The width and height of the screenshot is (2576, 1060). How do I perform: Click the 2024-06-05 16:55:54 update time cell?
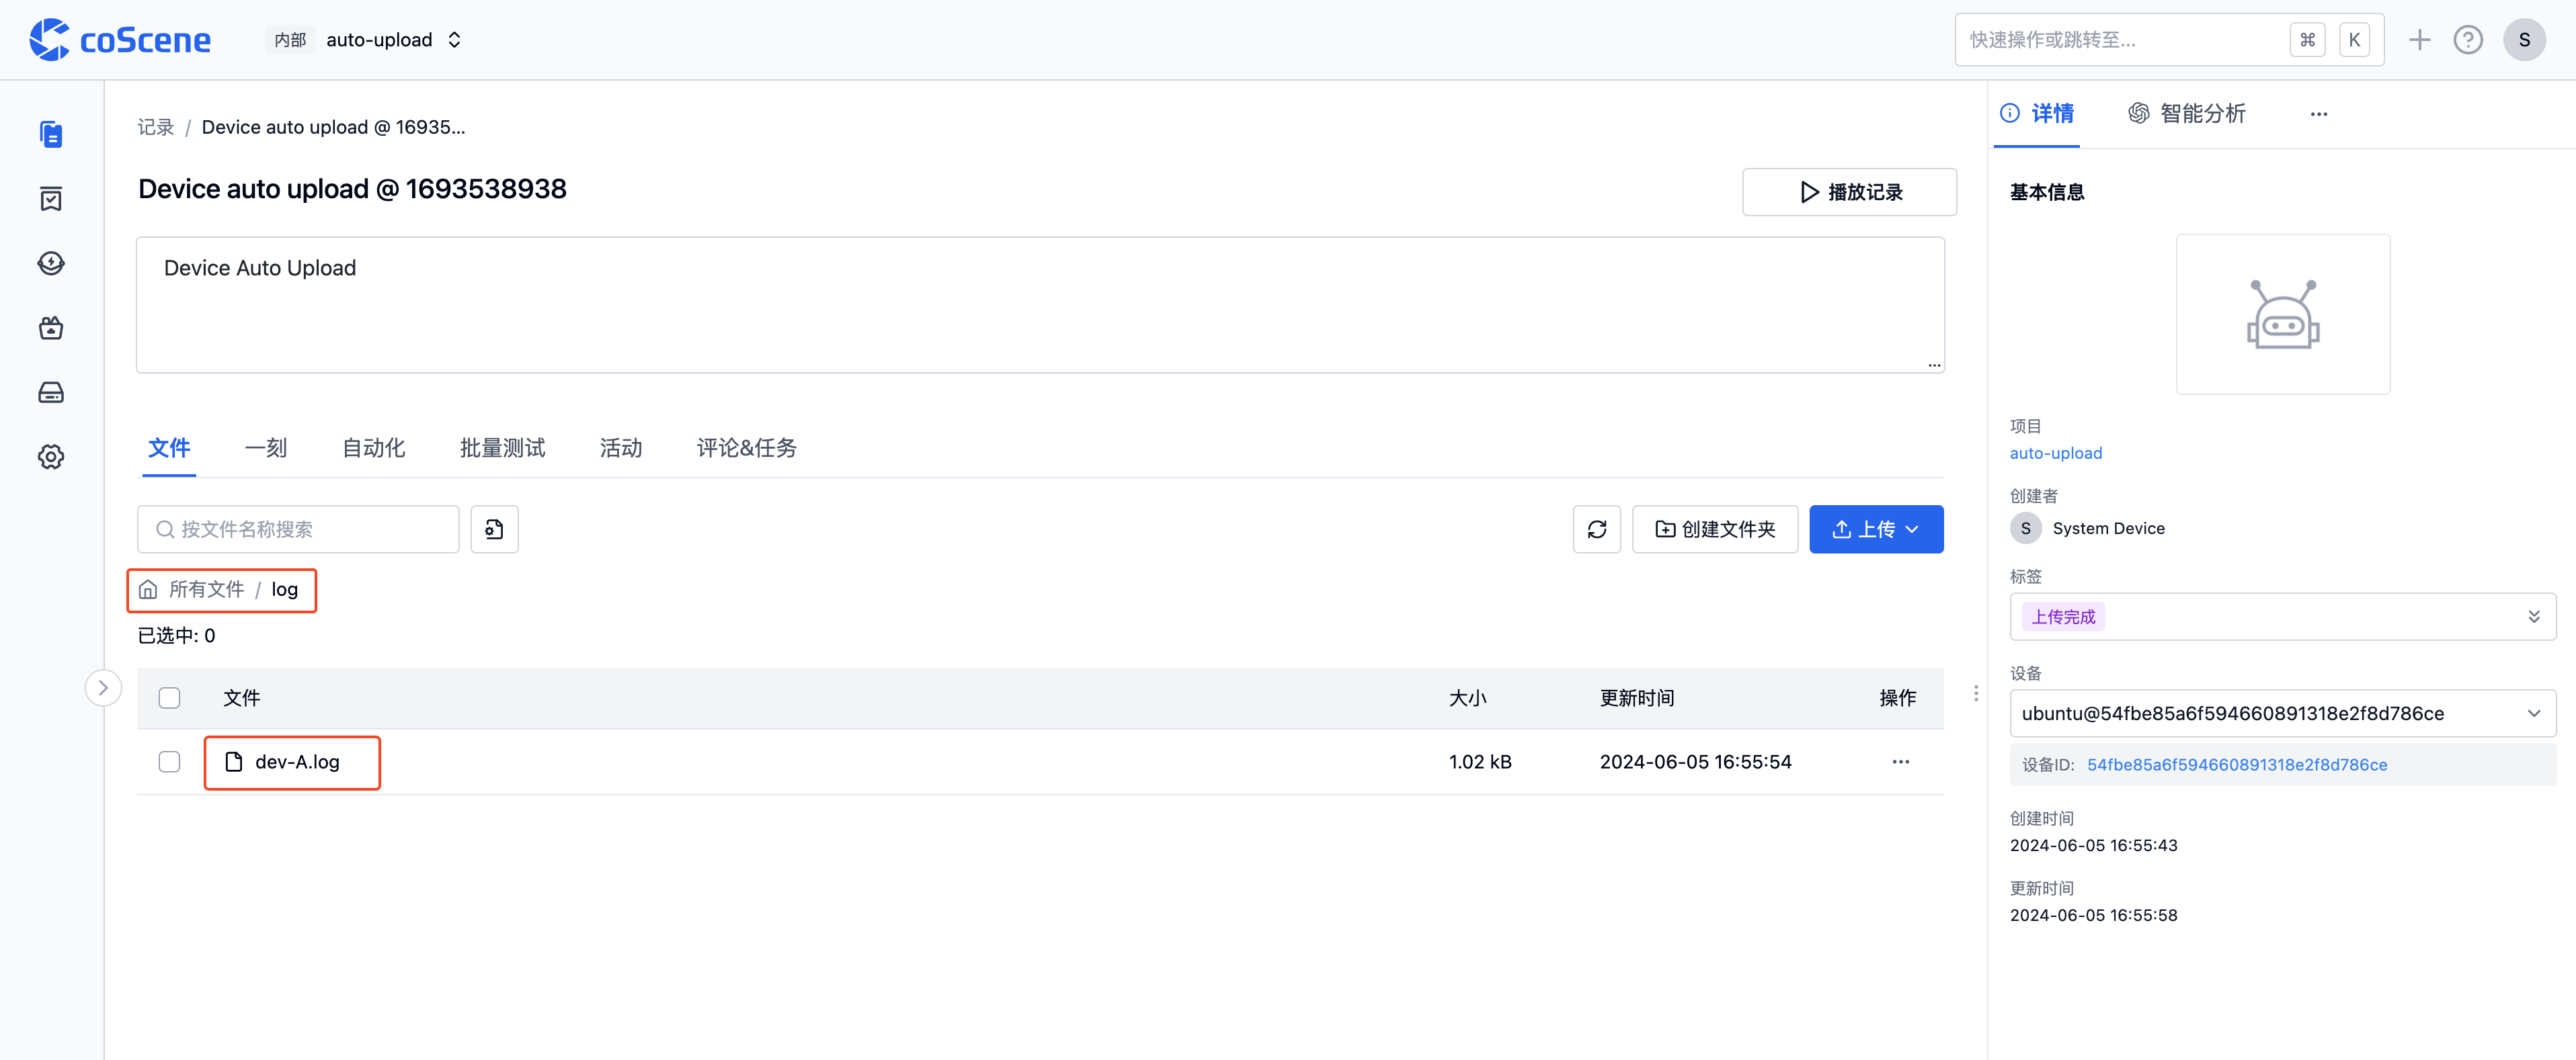[1696, 761]
